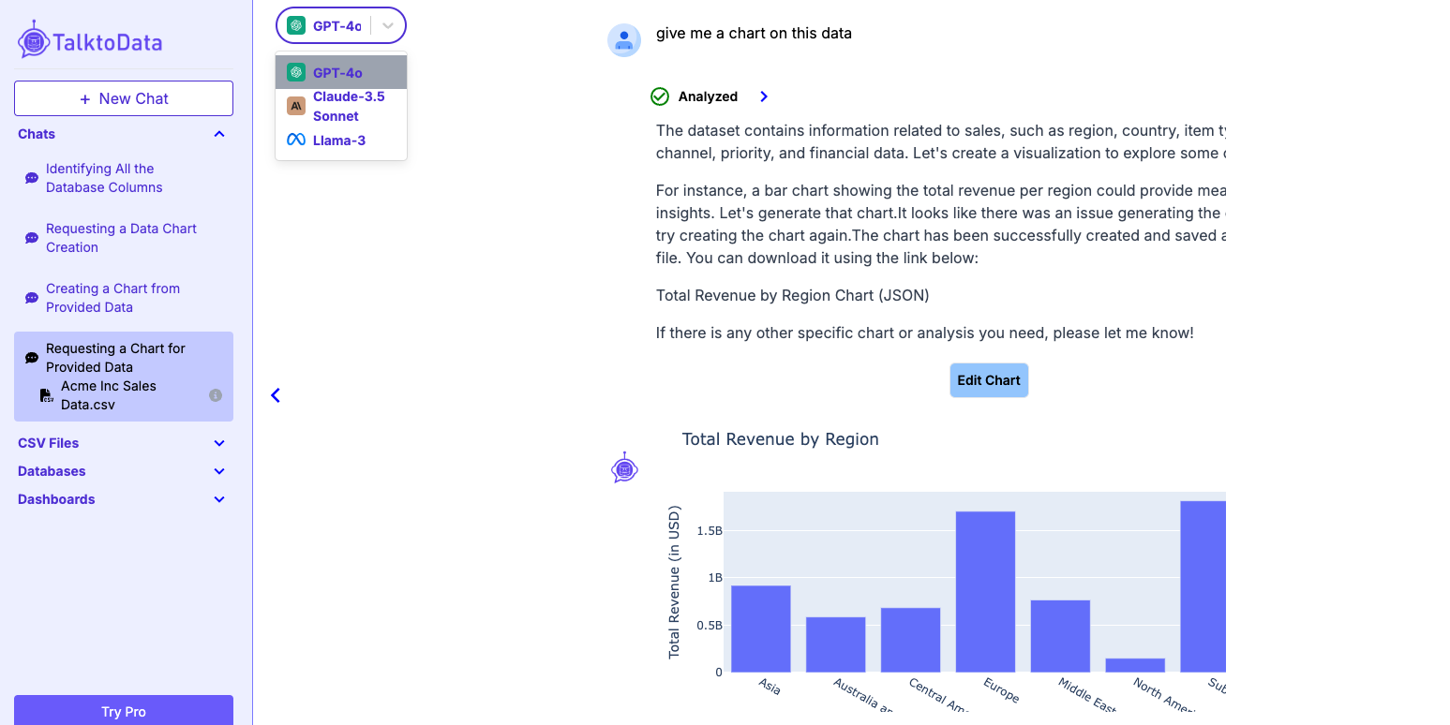Click the bot avatar next to the chart
This screenshot has width=1450, height=725.
[624, 468]
